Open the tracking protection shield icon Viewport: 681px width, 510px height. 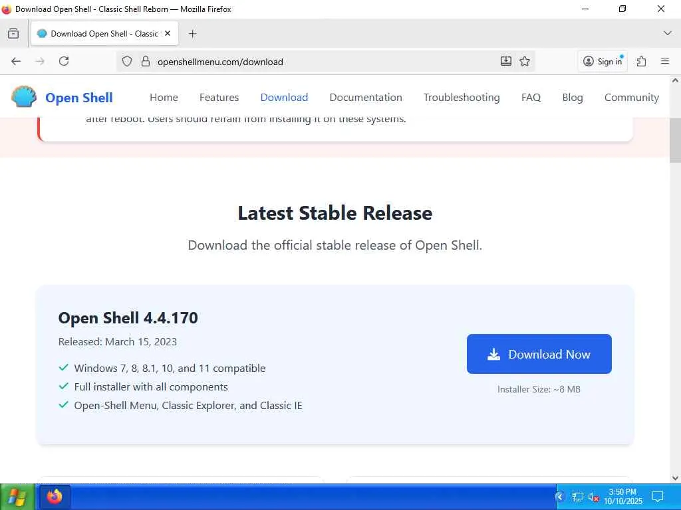[x=127, y=61]
